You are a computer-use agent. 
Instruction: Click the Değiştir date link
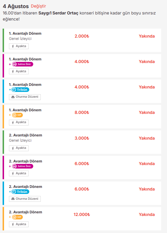coord(38,6)
